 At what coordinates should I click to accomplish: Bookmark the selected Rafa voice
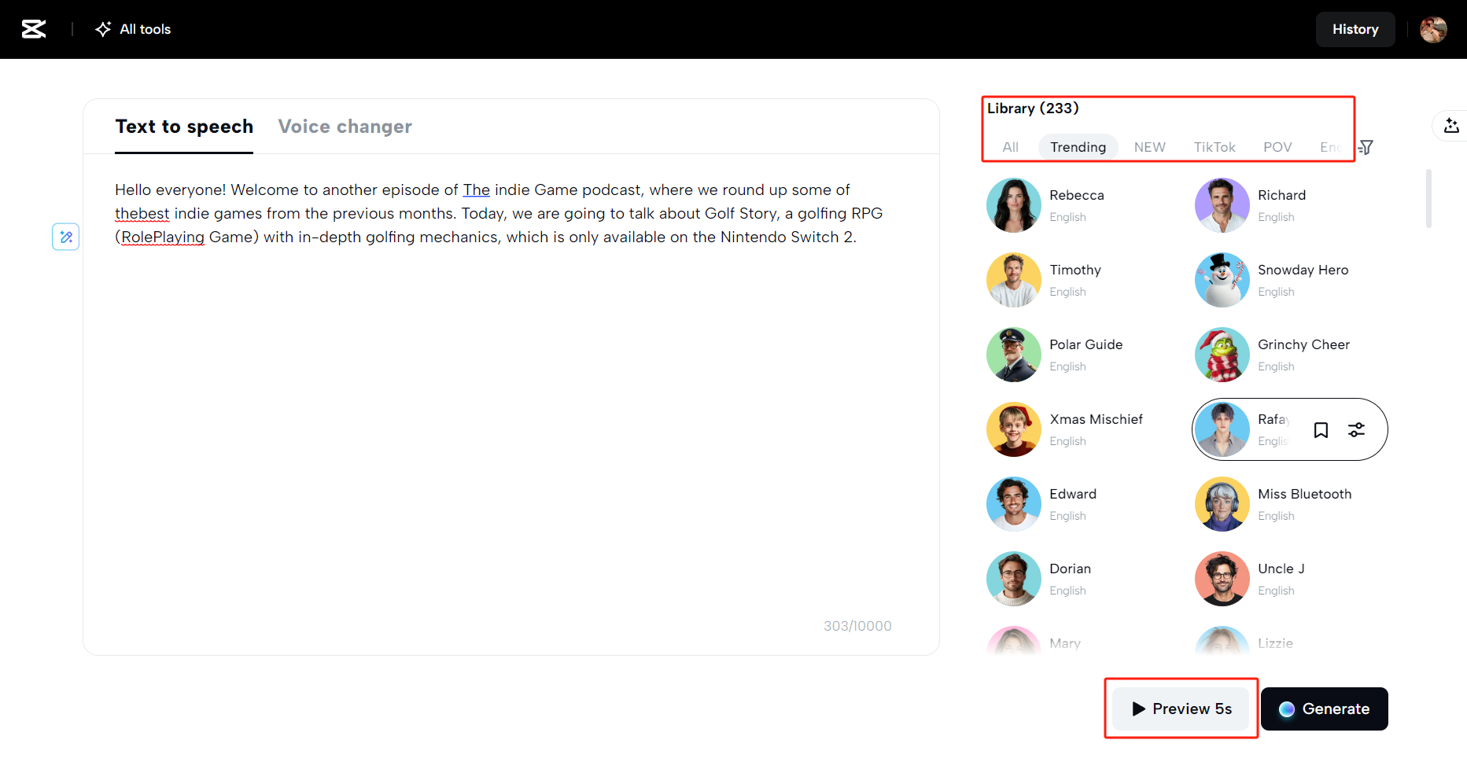click(x=1321, y=430)
